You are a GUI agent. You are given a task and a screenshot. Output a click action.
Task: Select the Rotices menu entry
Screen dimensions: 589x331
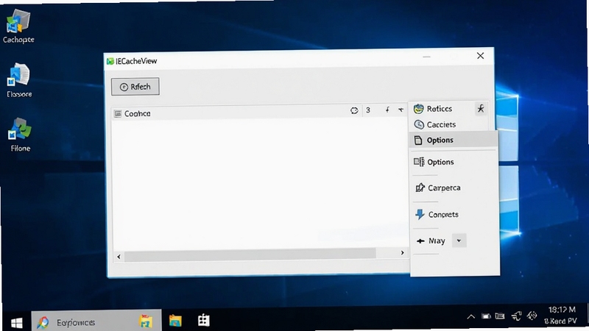pyautogui.click(x=439, y=109)
